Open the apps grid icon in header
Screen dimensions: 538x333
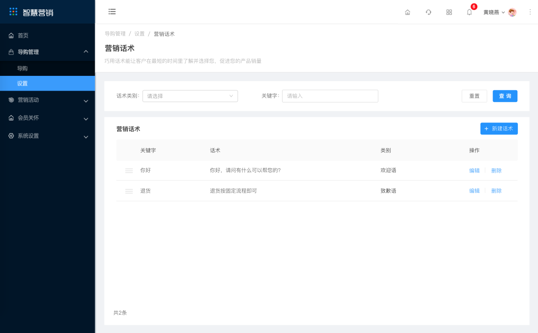449,12
